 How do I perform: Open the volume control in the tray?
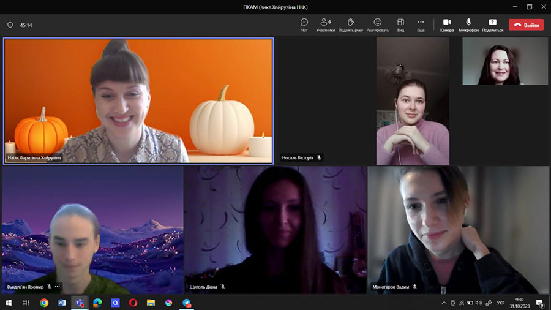(479, 303)
